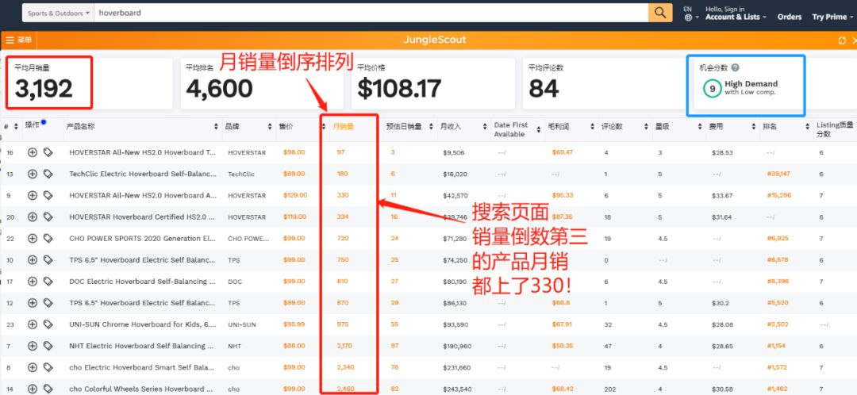Click tag icon for DOC Electric Hoverboard row
The height and width of the screenshot is (395, 857).
click(48, 282)
